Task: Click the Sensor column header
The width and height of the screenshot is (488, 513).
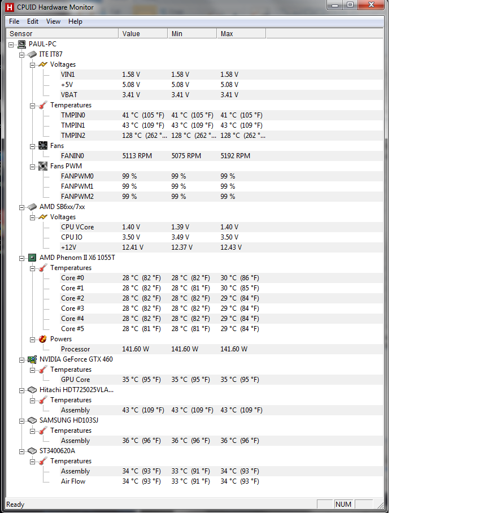Action: coord(62,33)
